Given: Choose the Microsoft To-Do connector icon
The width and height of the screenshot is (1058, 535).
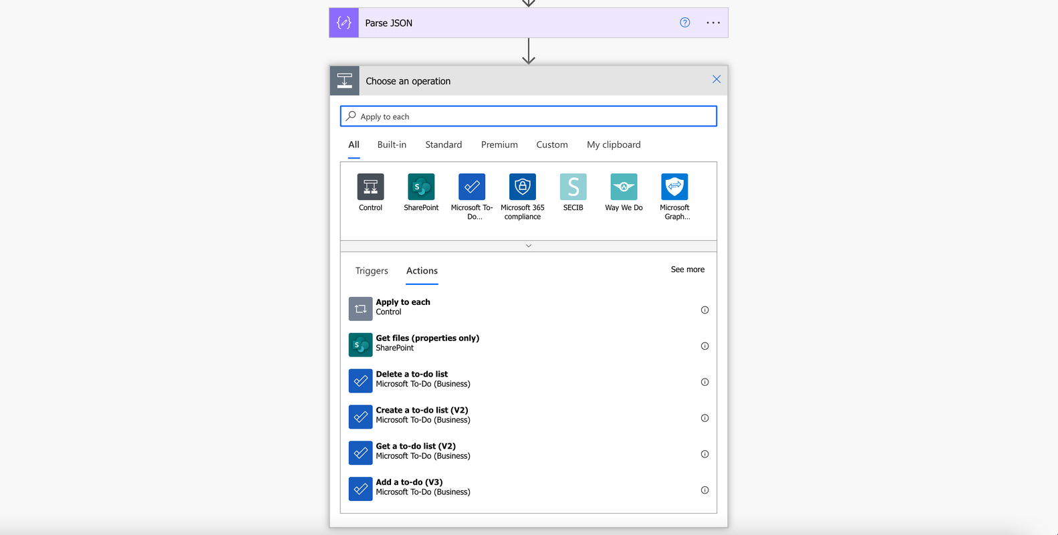Looking at the screenshot, I should point(472,187).
